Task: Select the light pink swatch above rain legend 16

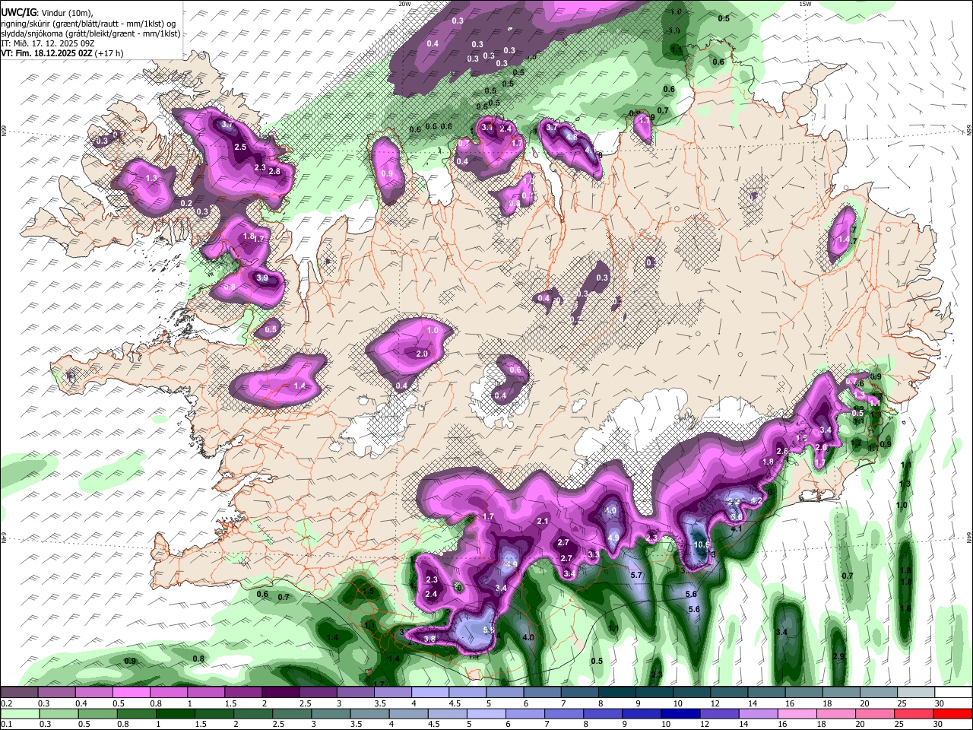Action: [797, 713]
